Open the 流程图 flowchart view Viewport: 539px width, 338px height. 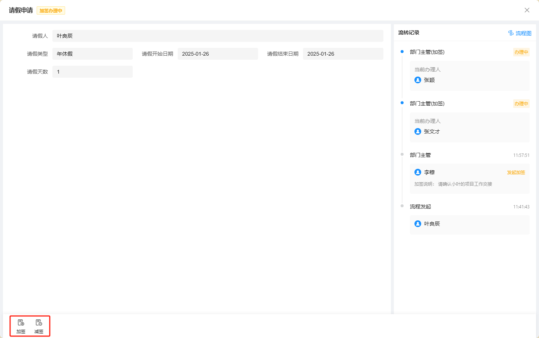tap(520, 33)
